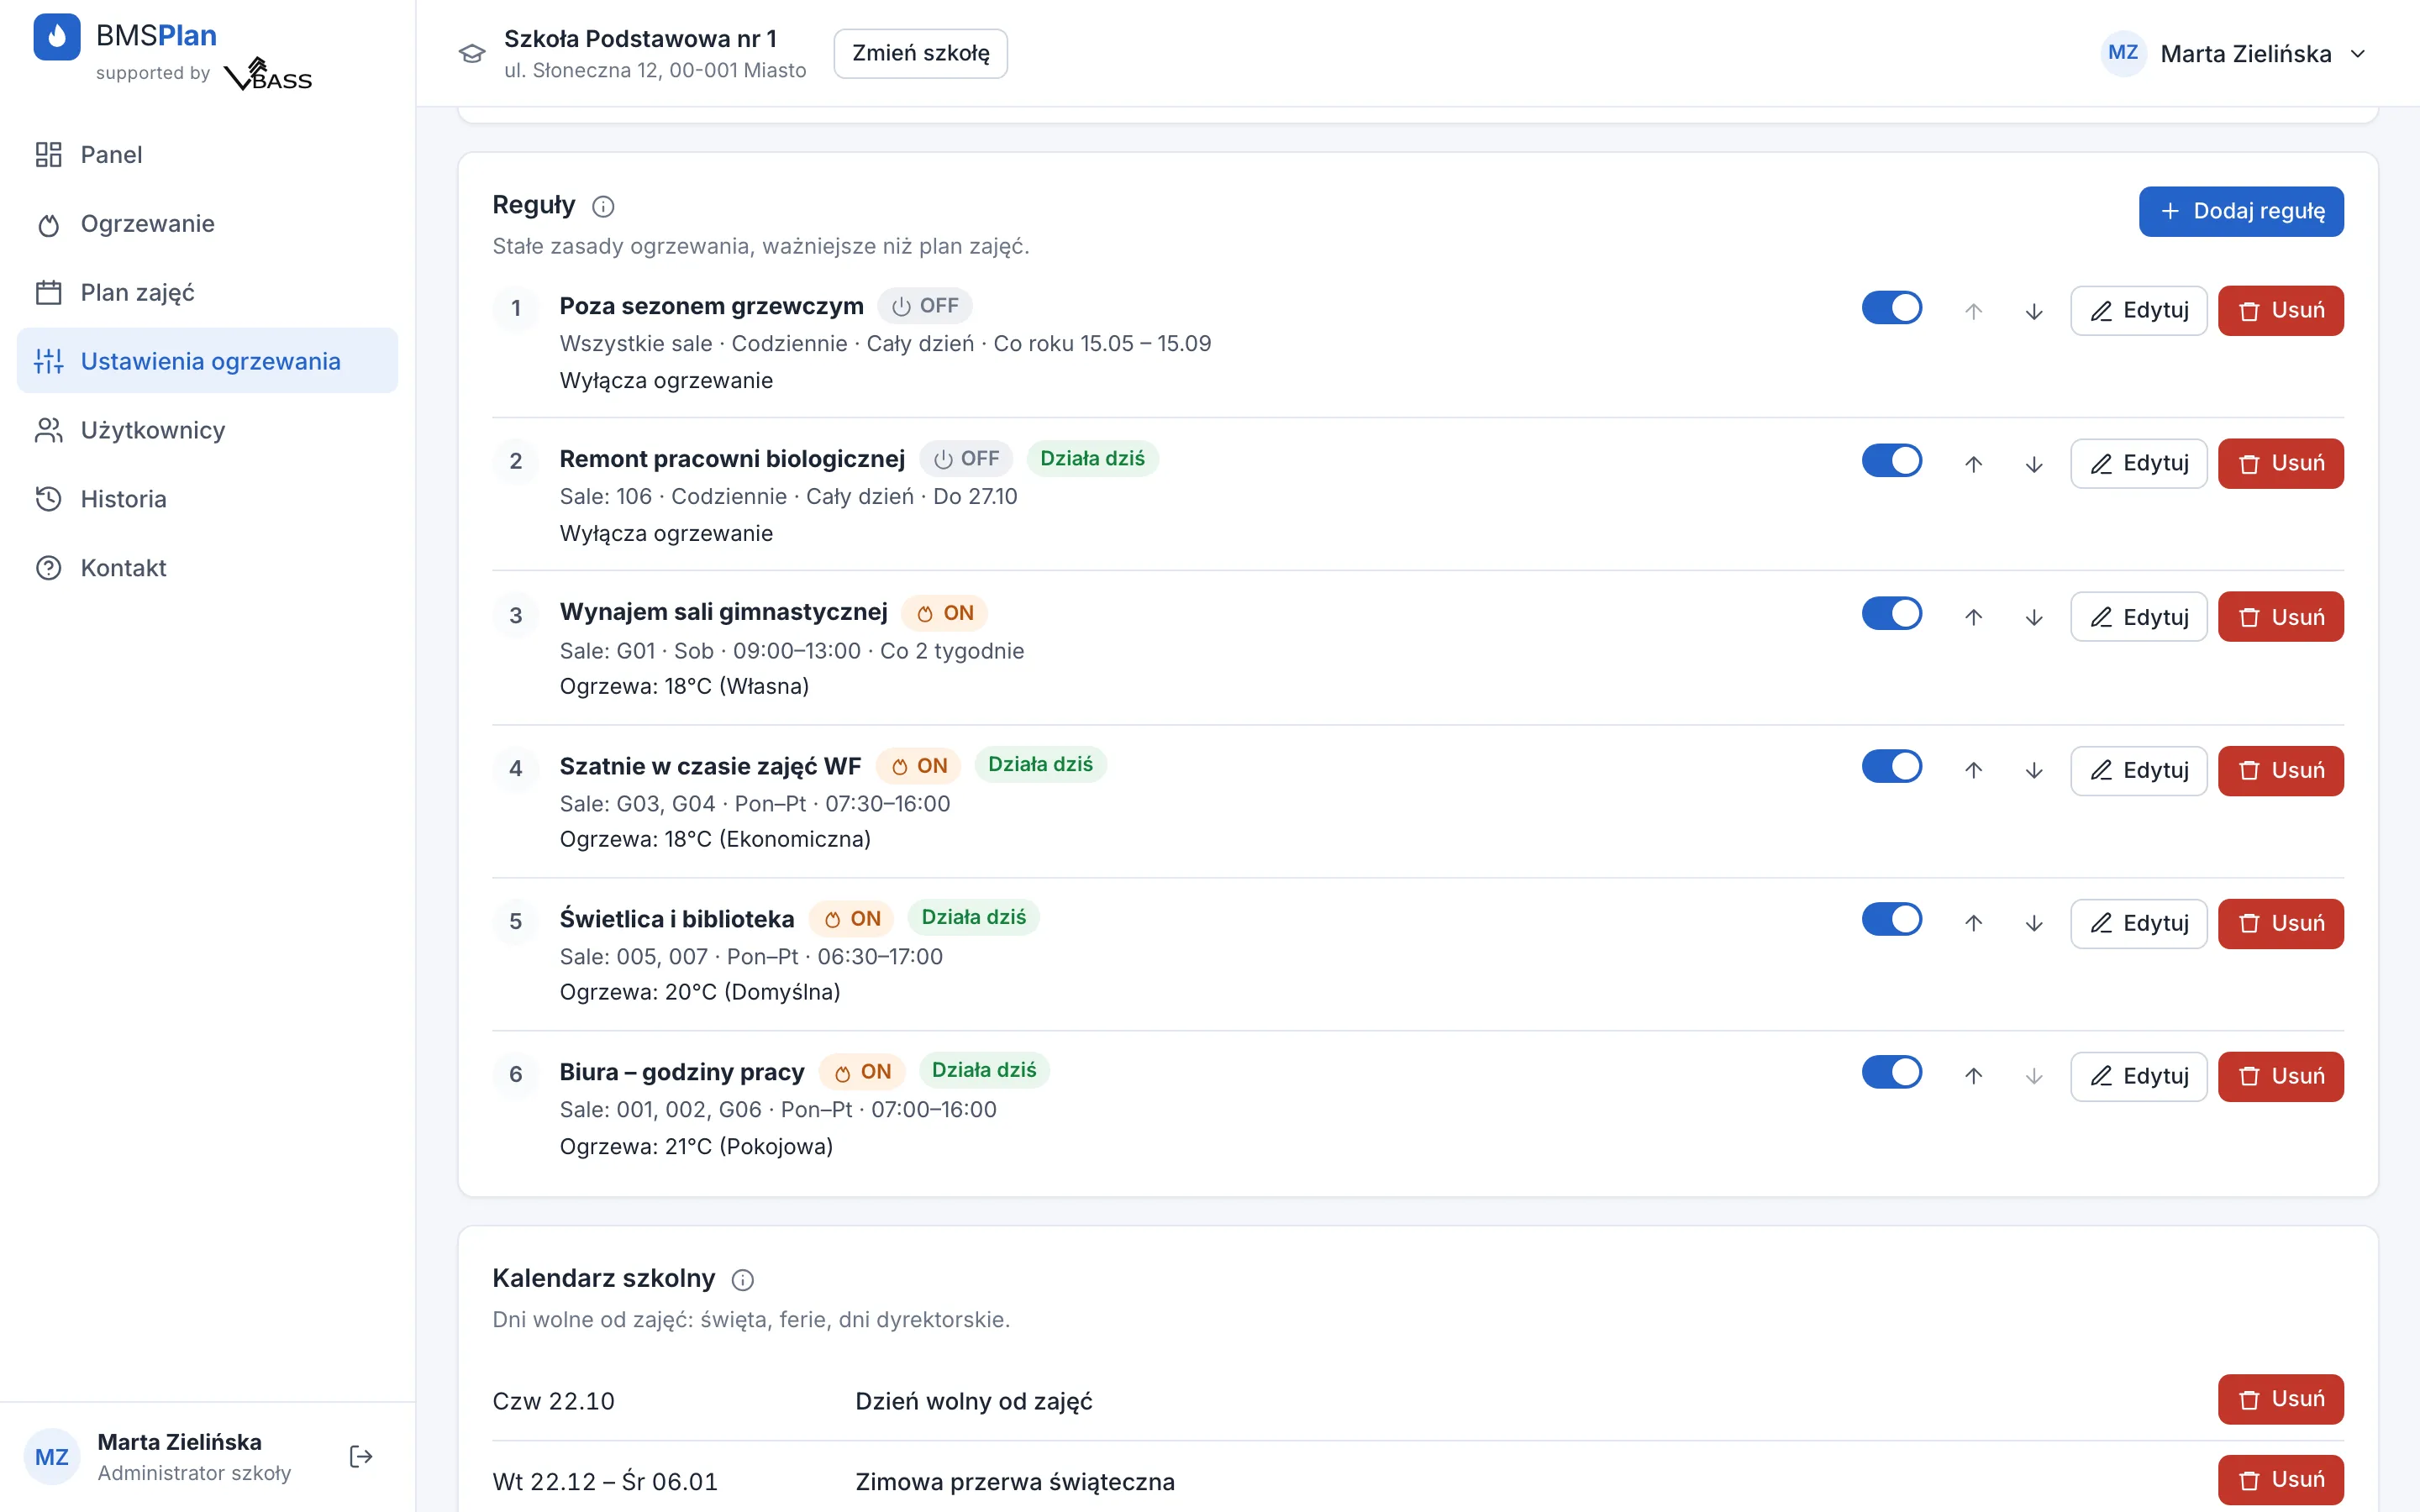This screenshot has height=1512, width=2420.
Task: Move rule Remont pracowni biologicznej up
Action: (1973, 464)
